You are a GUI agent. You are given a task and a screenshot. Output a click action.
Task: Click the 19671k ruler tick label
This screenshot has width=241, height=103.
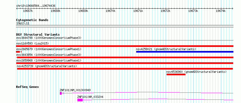tap(138, 11)
